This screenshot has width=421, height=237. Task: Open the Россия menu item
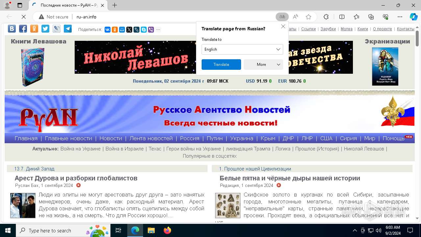(x=190, y=138)
